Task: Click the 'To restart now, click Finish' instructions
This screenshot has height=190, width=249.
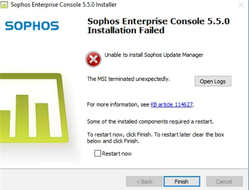Action: click(x=156, y=138)
